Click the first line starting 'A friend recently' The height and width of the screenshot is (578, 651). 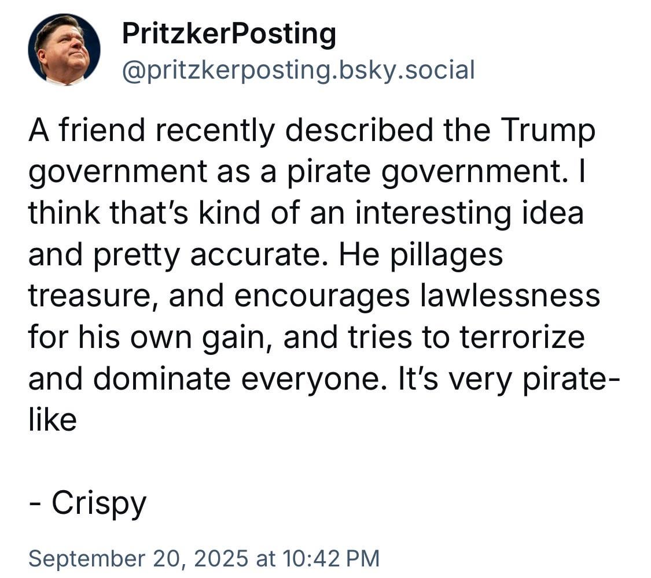click(312, 131)
